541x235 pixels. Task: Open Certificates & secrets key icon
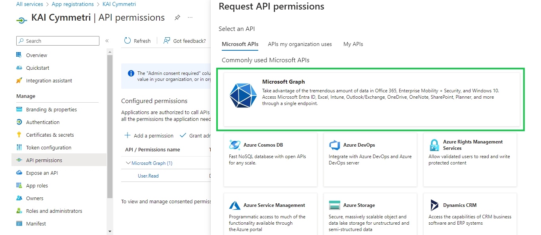coord(19,135)
